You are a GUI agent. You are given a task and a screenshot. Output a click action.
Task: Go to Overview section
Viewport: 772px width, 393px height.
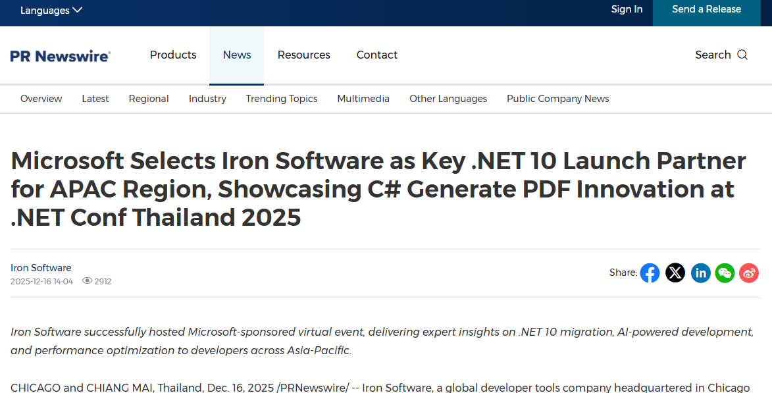click(41, 99)
